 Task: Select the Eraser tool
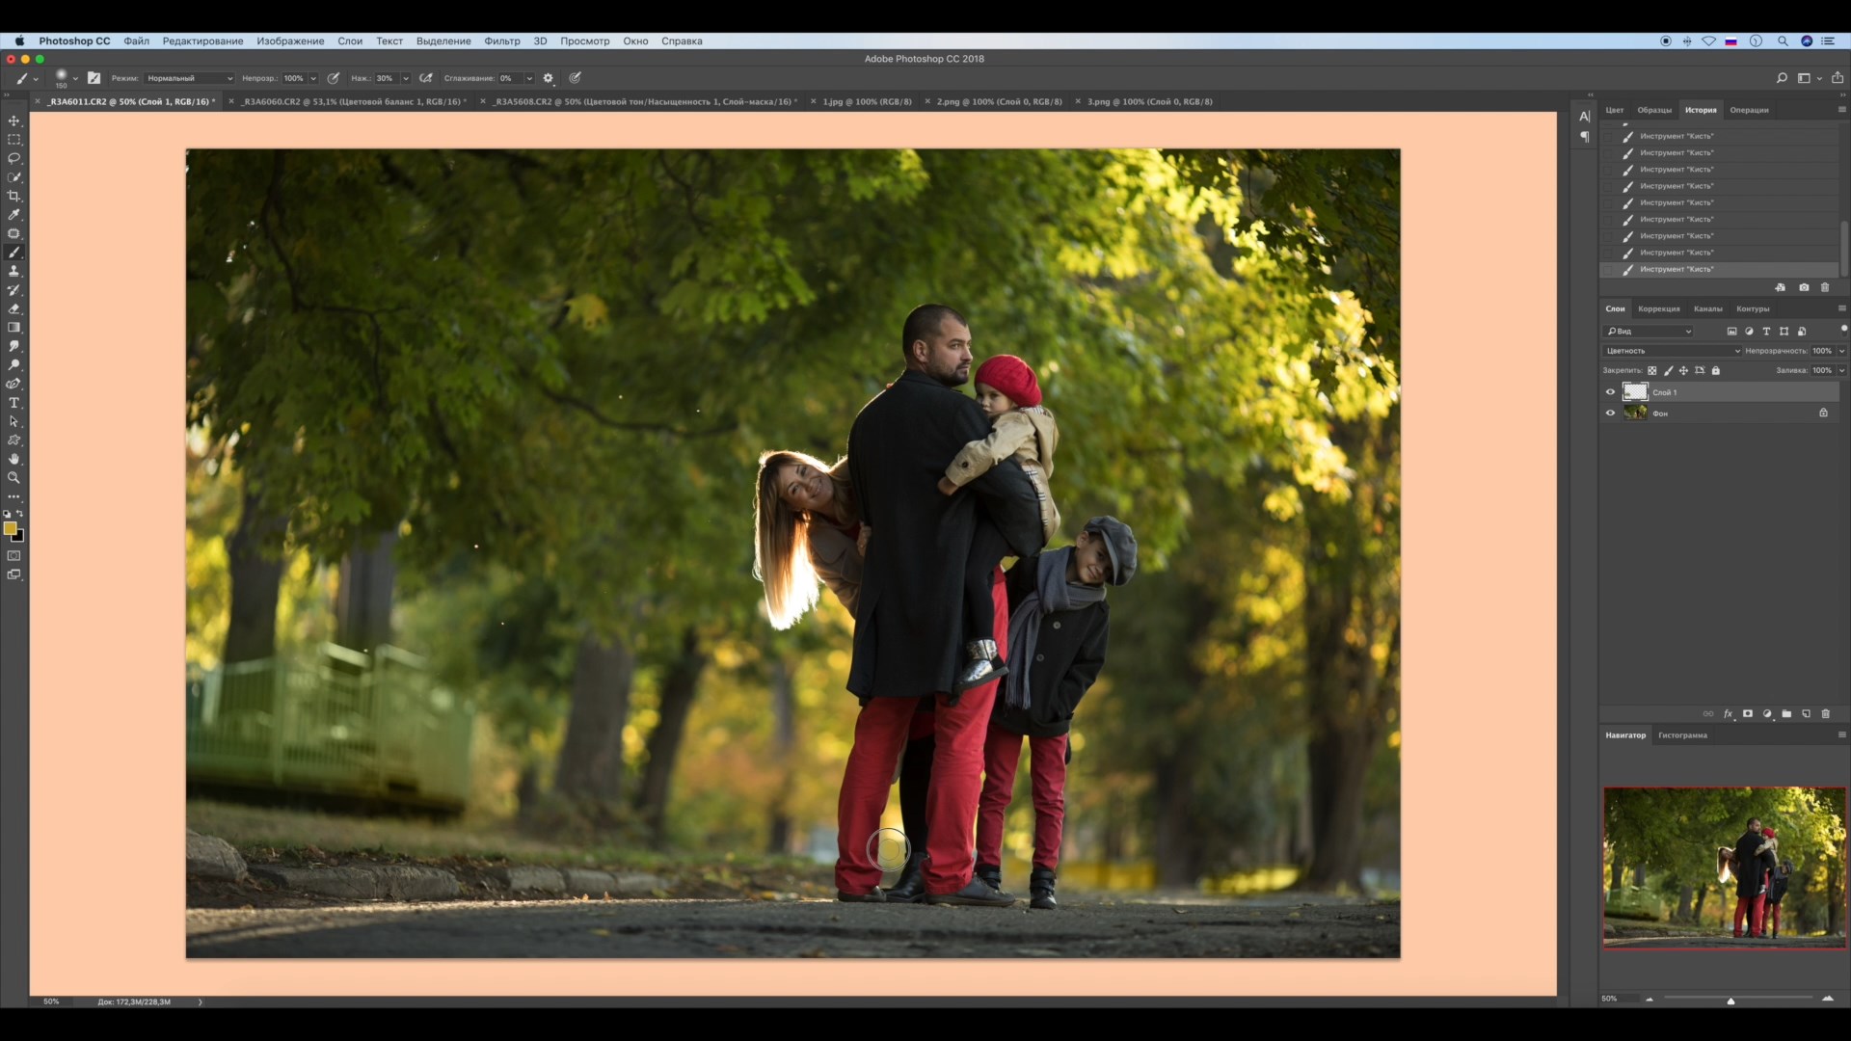[13, 308]
